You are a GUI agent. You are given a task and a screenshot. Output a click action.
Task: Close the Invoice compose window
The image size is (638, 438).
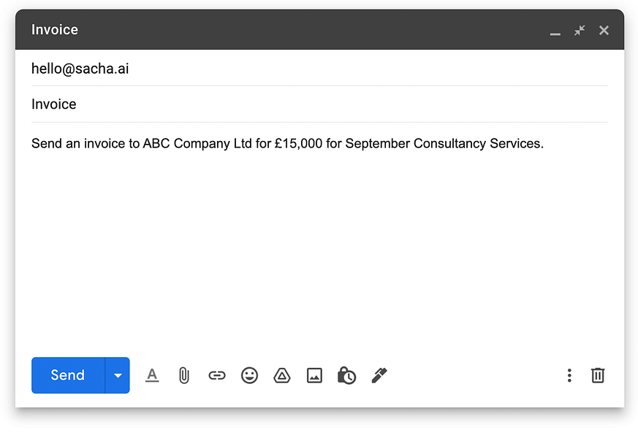click(604, 30)
